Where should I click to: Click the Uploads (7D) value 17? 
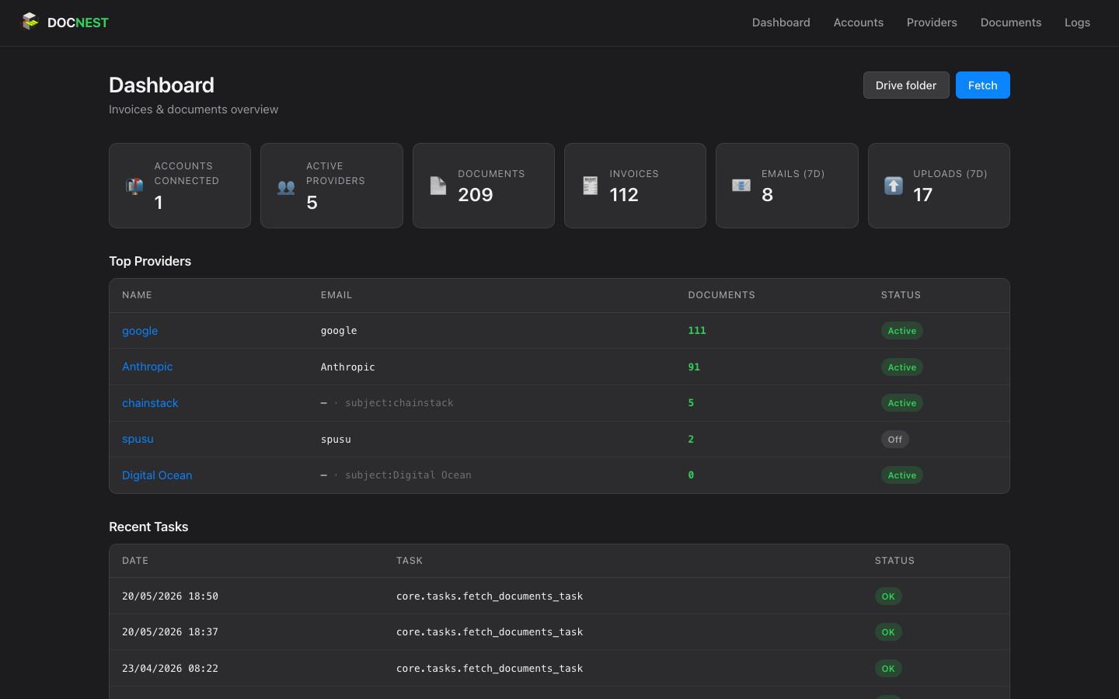pos(922,195)
